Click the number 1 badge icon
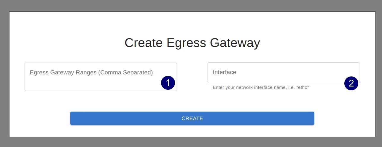382x147 pixels. click(x=168, y=83)
